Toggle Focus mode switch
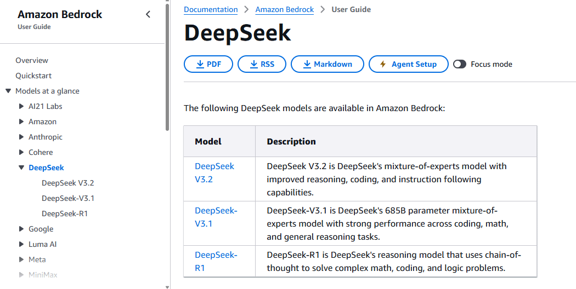 pos(460,64)
